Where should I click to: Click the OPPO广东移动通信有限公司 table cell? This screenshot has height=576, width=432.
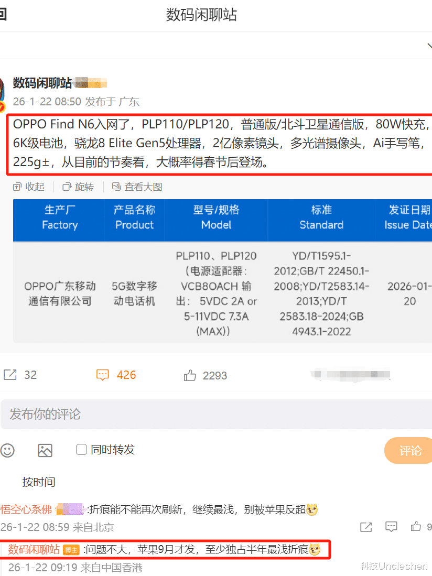60,294
